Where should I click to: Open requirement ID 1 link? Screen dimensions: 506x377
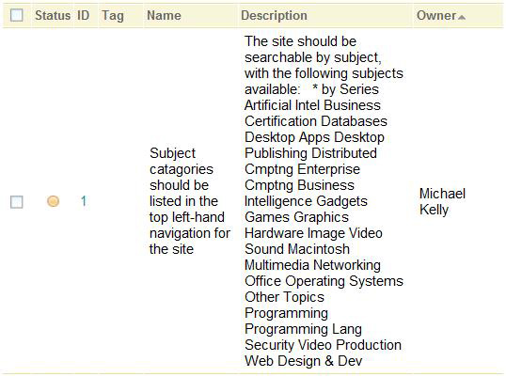(84, 201)
